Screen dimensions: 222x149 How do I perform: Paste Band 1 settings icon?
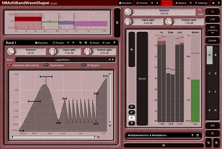coord(86,43)
